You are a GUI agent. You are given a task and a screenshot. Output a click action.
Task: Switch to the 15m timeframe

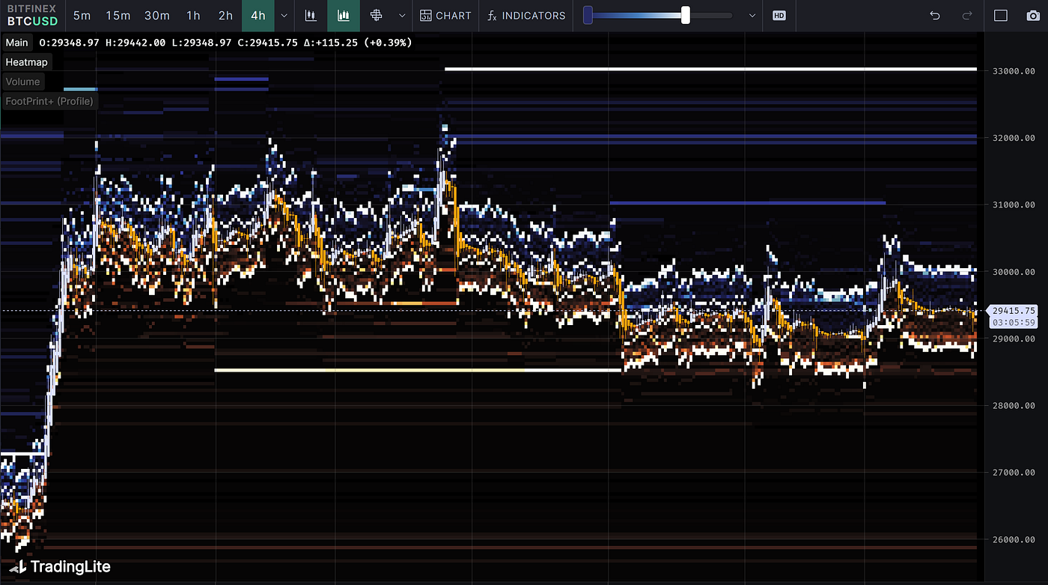(x=118, y=15)
